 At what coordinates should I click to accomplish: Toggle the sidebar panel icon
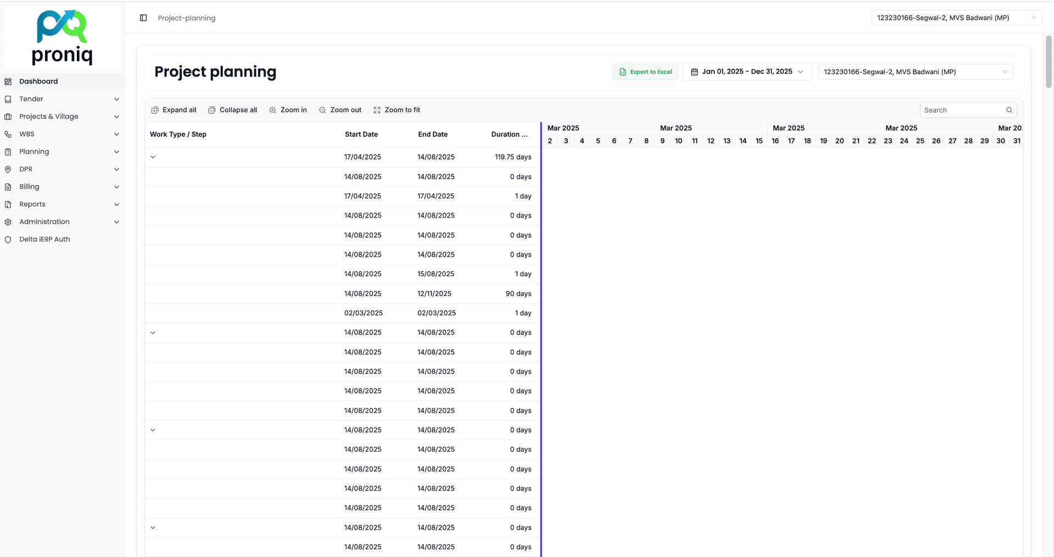click(x=143, y=18)
